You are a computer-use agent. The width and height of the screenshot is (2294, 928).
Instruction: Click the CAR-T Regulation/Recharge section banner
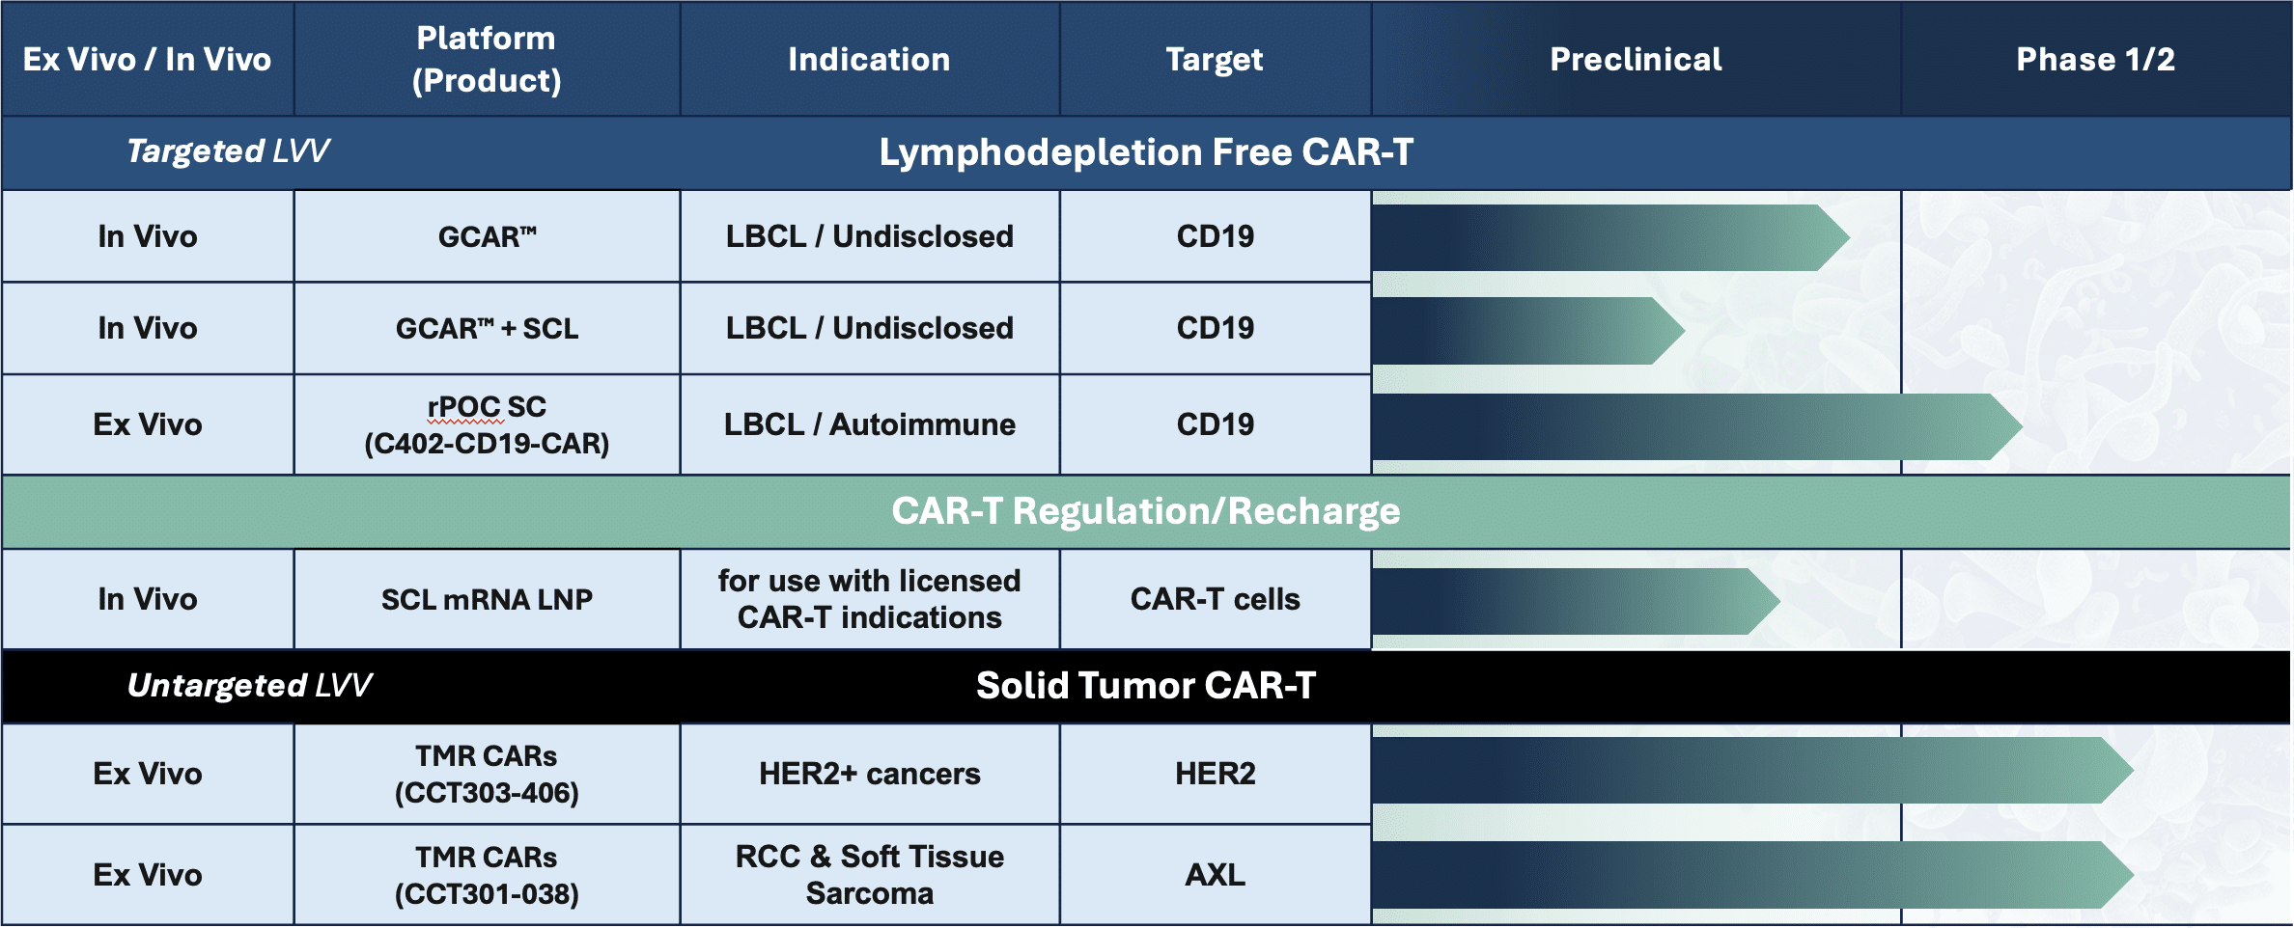point(1146,511)
